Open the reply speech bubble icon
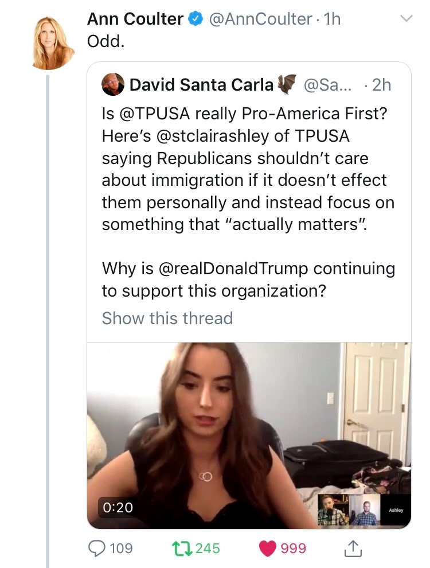This screenshot has height=568, width=430. point(97,548)
